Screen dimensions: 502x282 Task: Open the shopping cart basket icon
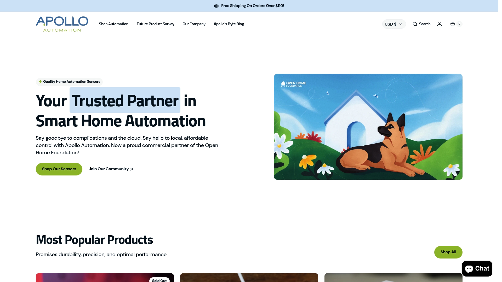click(453, 24)
